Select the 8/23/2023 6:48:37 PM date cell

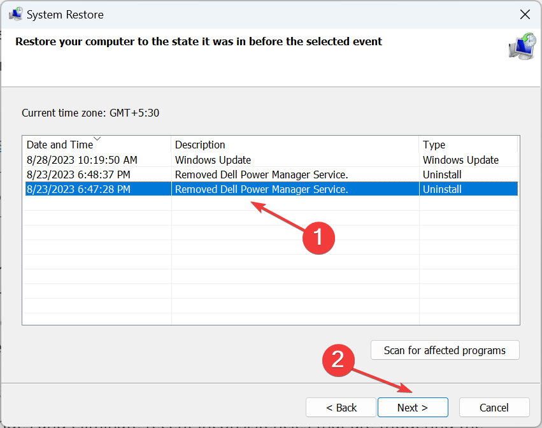point(79,175)
